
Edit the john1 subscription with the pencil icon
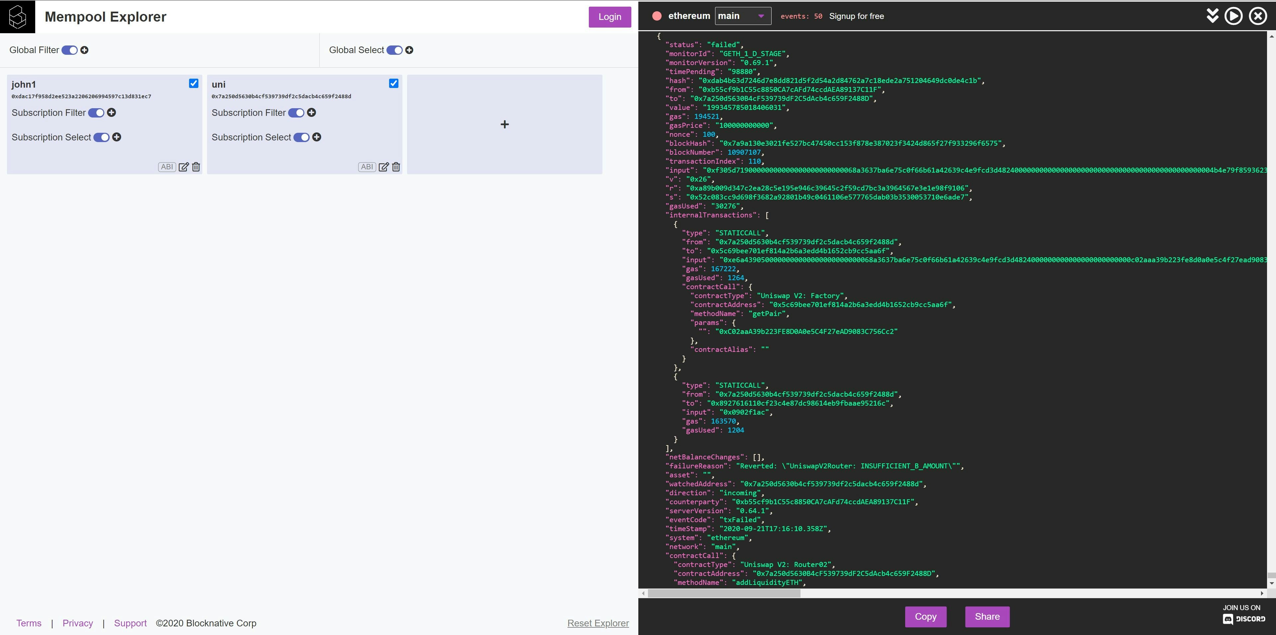pyautogui.click(x=183, y=167)
